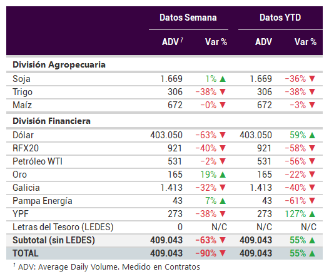Click the ADV footnote superscript in header
This screenshot has width=329, height=279.
point(182,39)
